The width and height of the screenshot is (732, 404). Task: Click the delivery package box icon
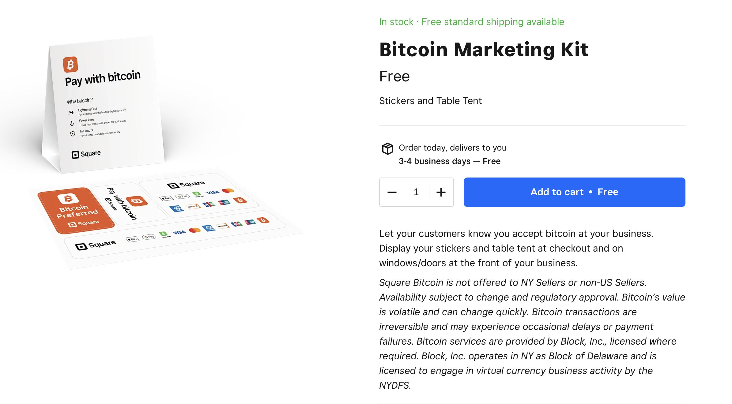pyautogui.click(x=387, y=149)
